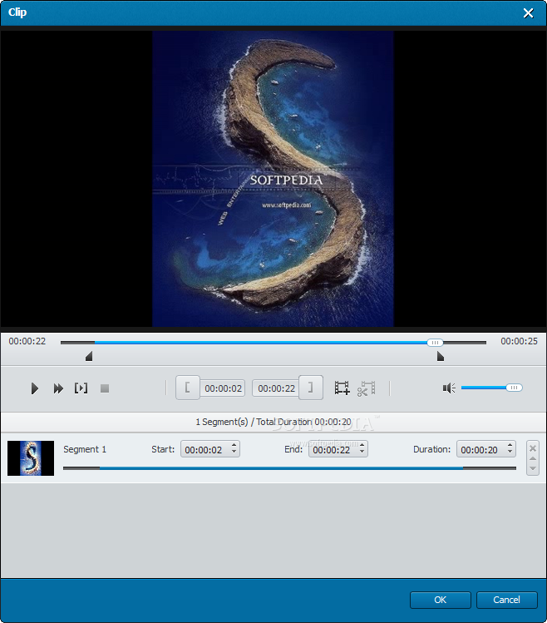Split the clip with scissors icon
This screenshot has height=623, width=547.
367,388
